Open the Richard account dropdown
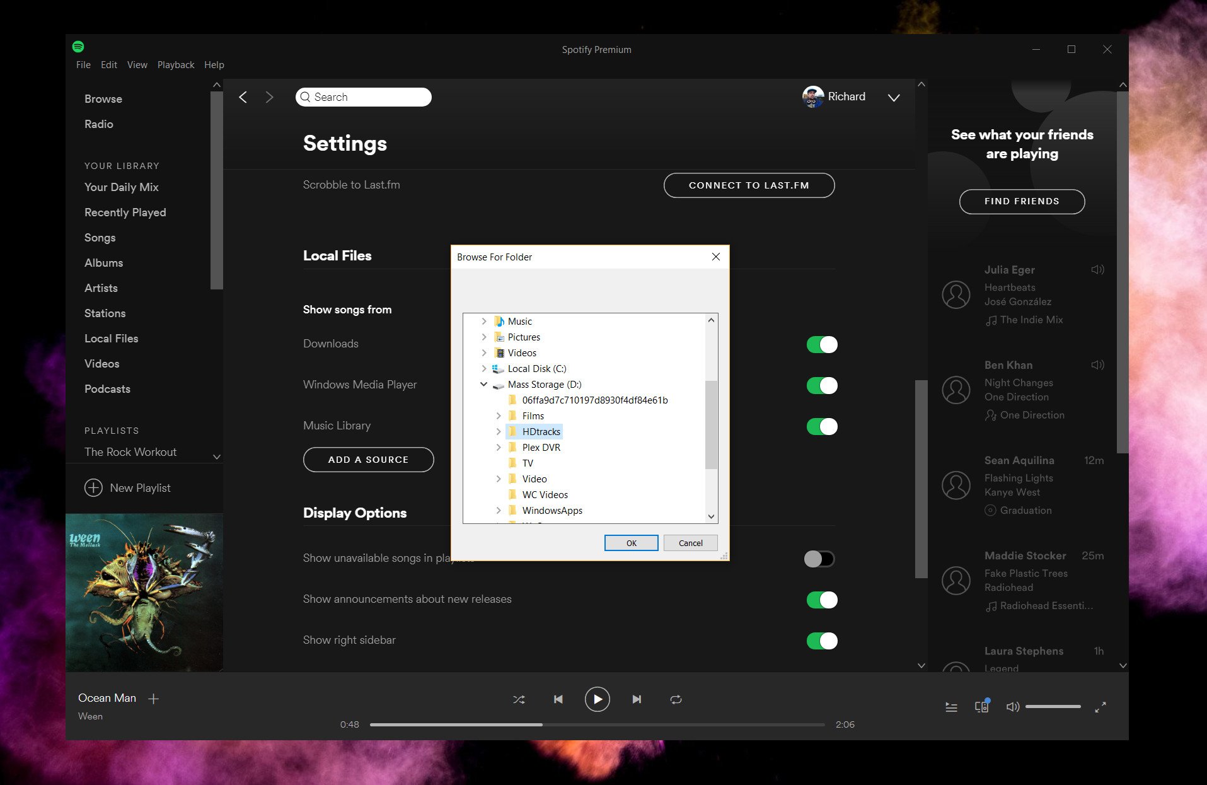 pyautogui.click(x=893, y=98)
